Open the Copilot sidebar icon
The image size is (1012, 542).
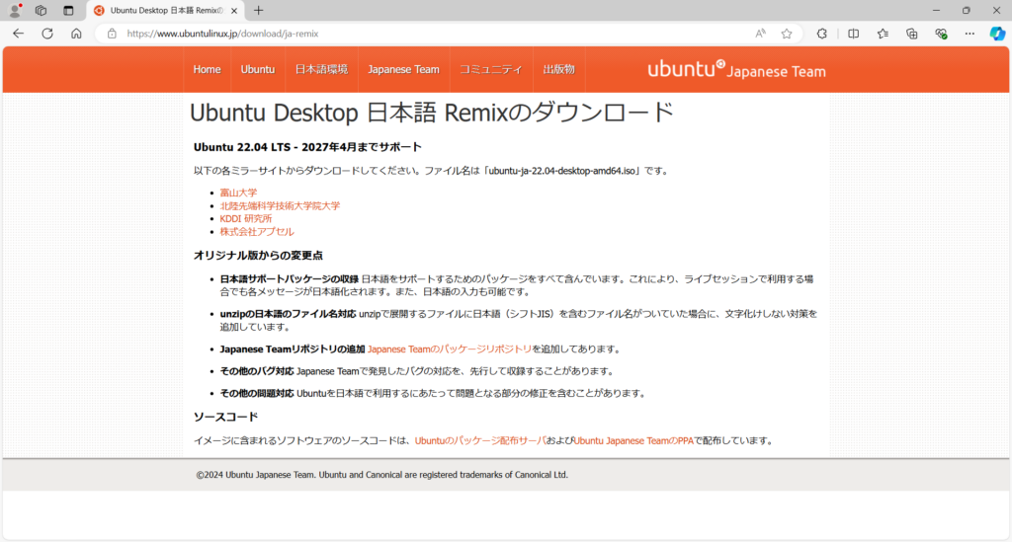click(997, 34)
